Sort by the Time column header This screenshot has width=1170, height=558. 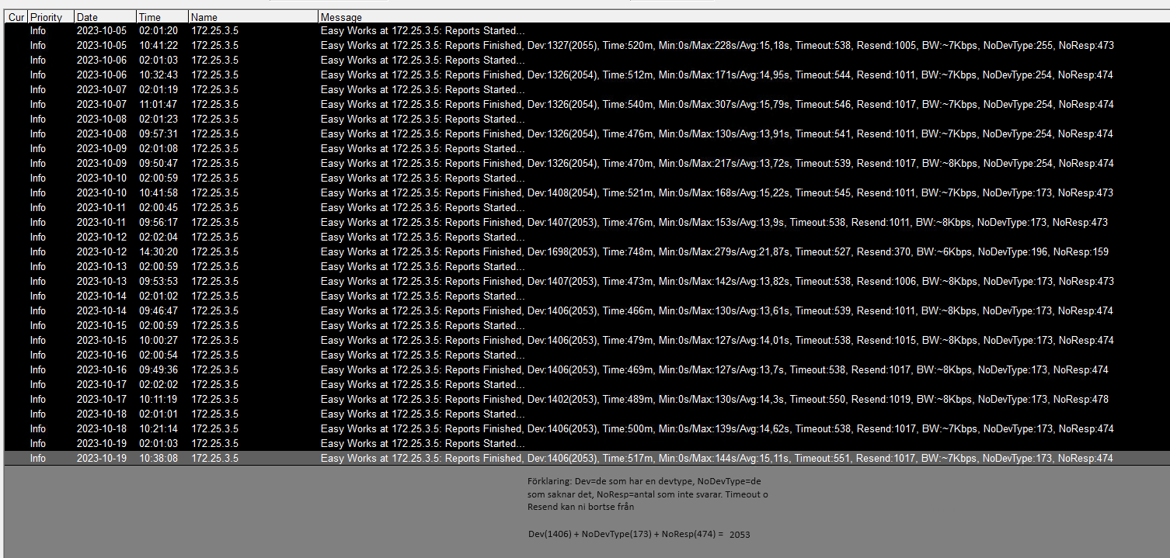coord(162,17)
